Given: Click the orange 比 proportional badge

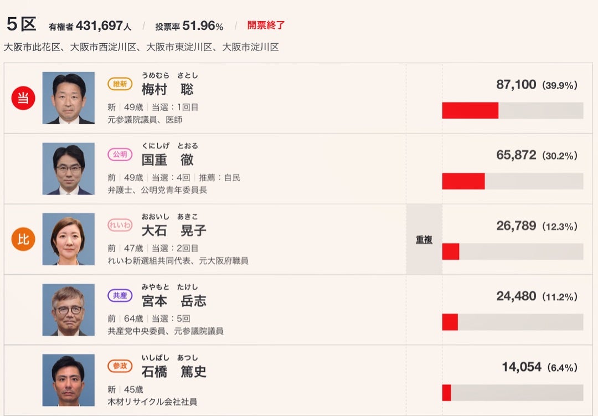Looking at the screenshot, I should [23, 239].
